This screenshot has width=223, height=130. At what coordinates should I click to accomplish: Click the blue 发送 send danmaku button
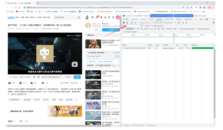point(77,77)
